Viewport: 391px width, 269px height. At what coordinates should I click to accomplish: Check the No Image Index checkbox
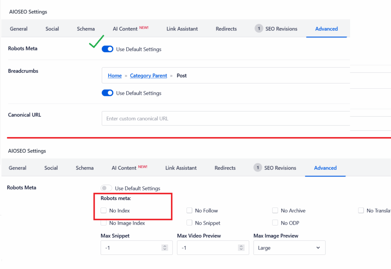pyautogui.click(x=103, y=223)
